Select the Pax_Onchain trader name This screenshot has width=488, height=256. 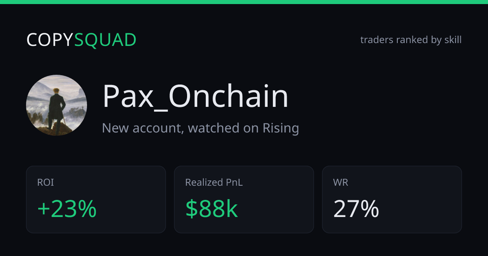(195, 98)
